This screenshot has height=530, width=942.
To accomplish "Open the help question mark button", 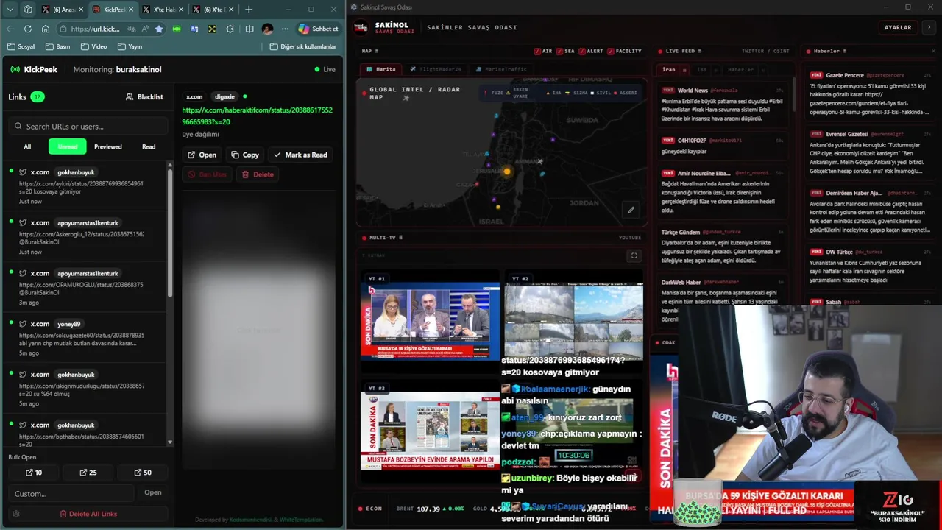I will (929, 27).
